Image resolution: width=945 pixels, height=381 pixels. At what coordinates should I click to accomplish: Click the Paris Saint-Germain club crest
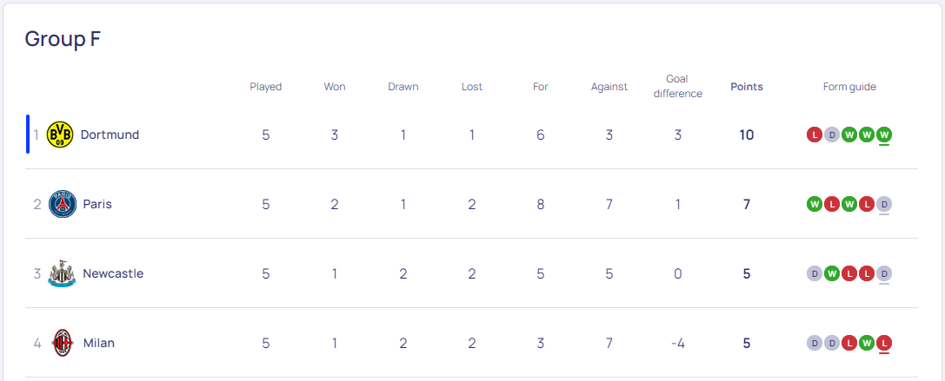(x=63, y=204)
